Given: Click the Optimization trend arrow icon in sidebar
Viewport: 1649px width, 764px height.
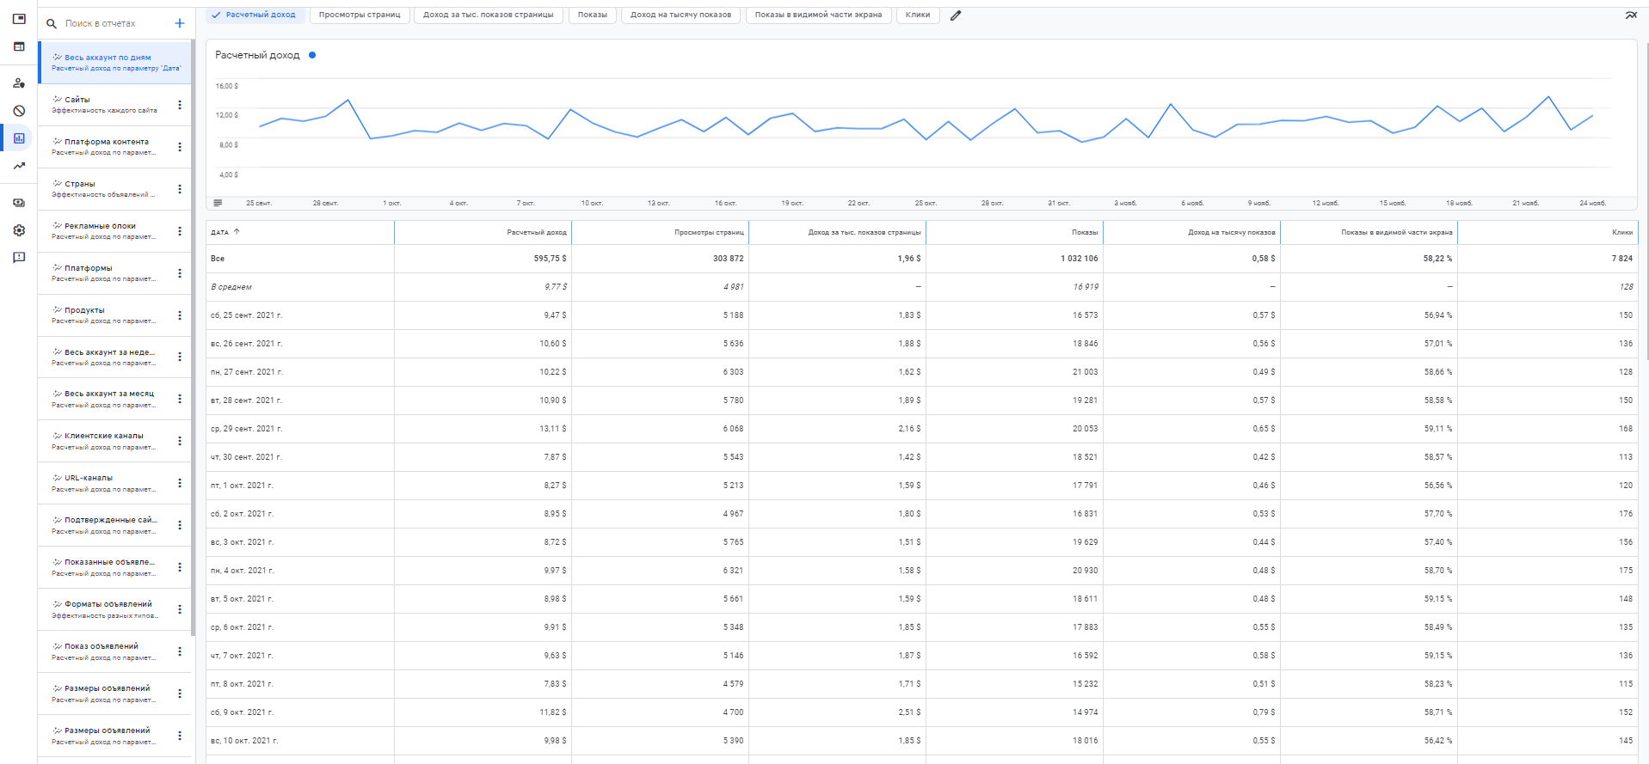Looking at the screenshot, I should 19,167.
